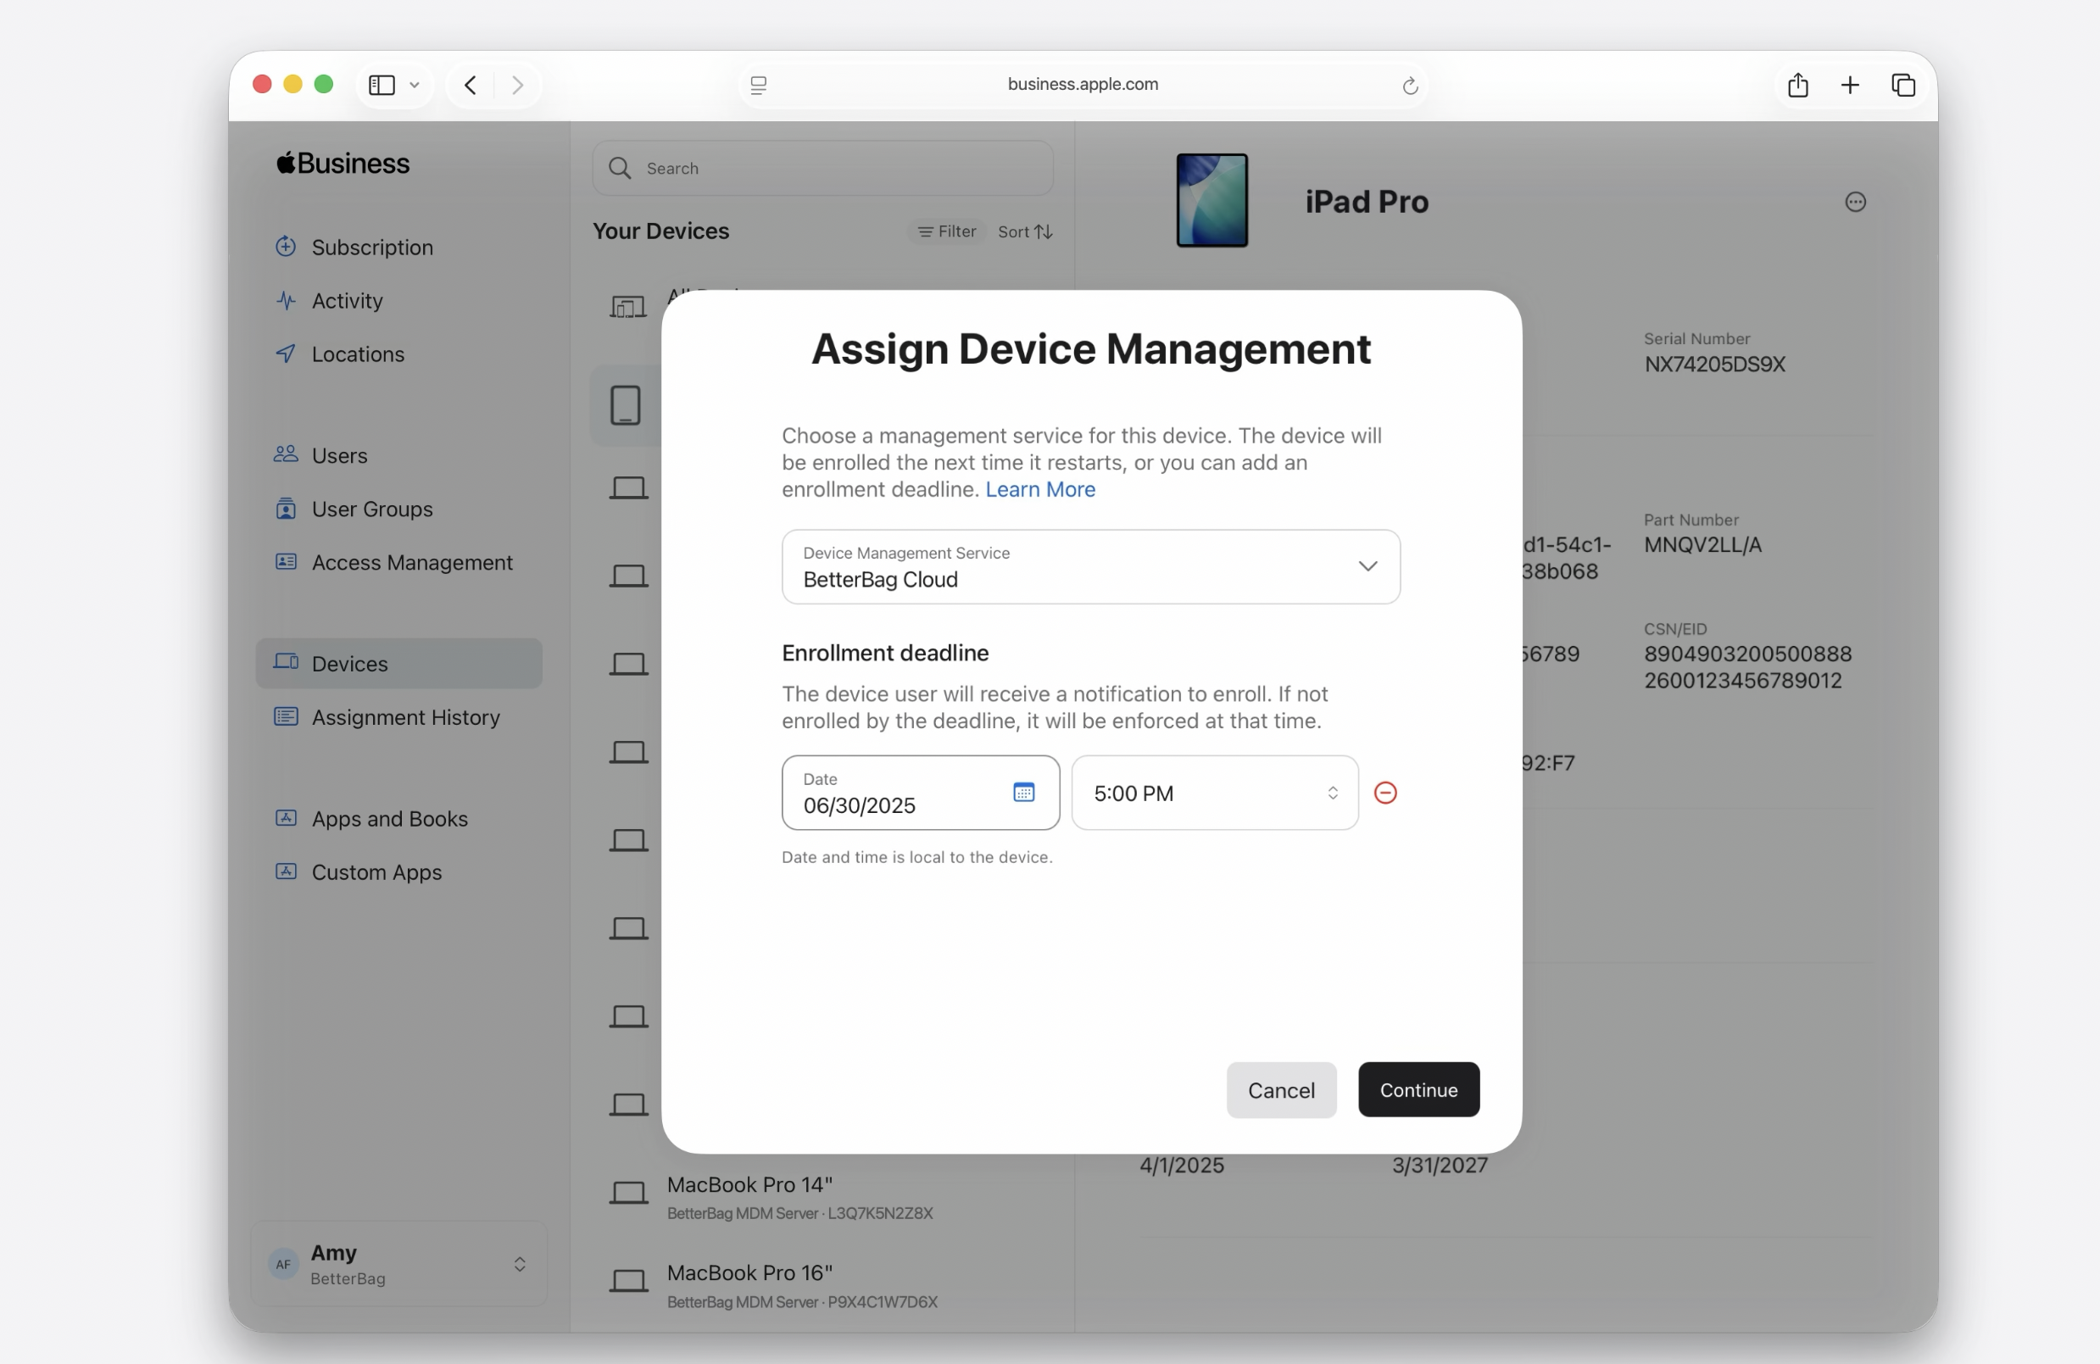Toggle the Safari sidebar icon

coord(382,85)
